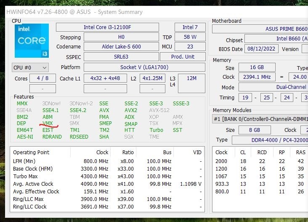308x222 pixels.
Task: Click the Alder Lake-S 600 codename field
Action: [x=121, y=47]
